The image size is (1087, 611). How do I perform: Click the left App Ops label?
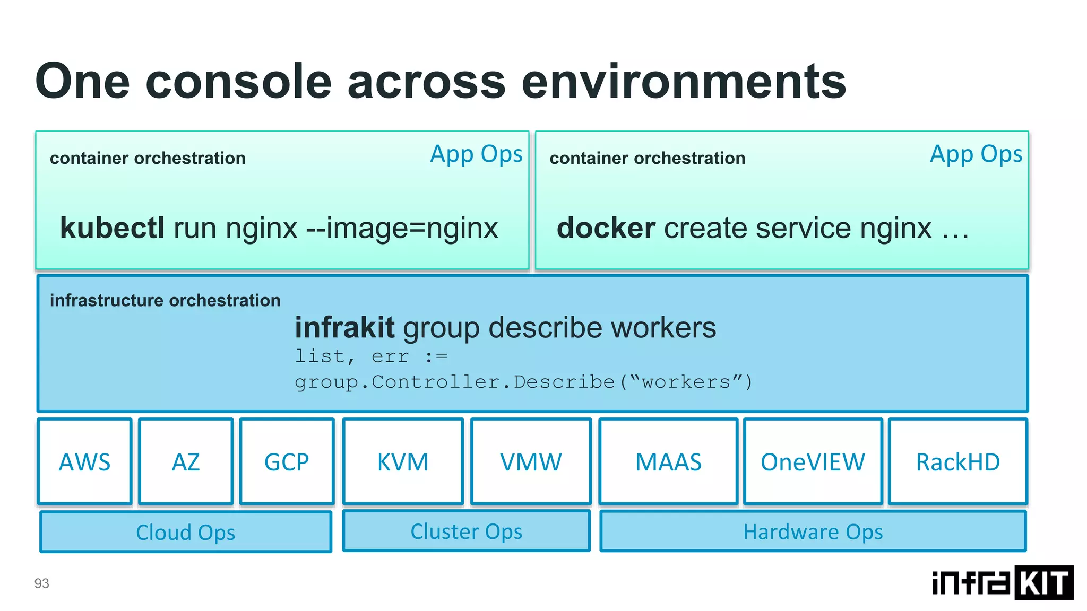click(476, 154)
